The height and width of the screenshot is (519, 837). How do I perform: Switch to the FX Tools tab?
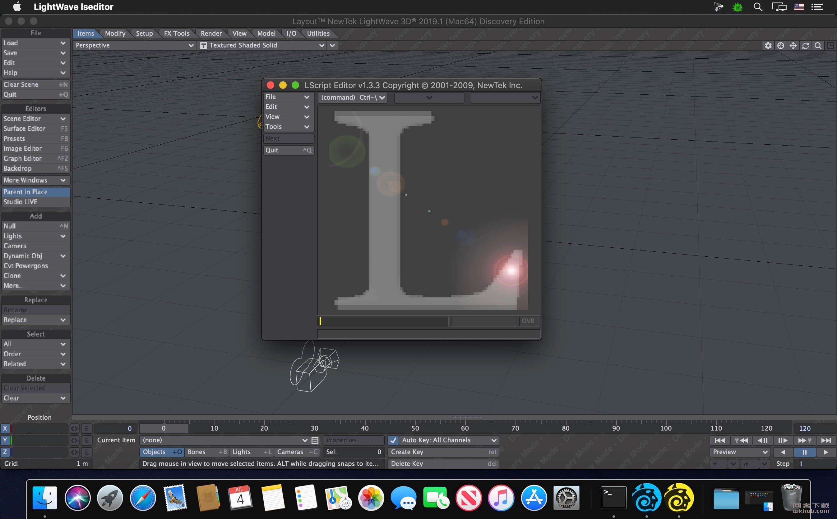click(177, 33)
